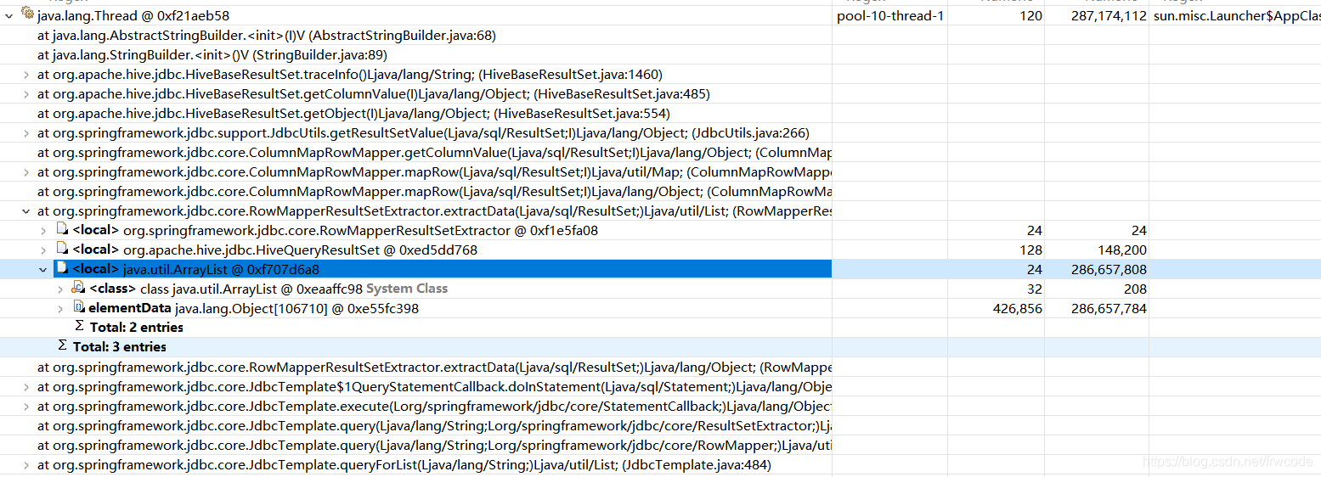
Task: Select ColumnMapRowMapper.mapRow returning Object frame row
Action: [x=434, y=192]
